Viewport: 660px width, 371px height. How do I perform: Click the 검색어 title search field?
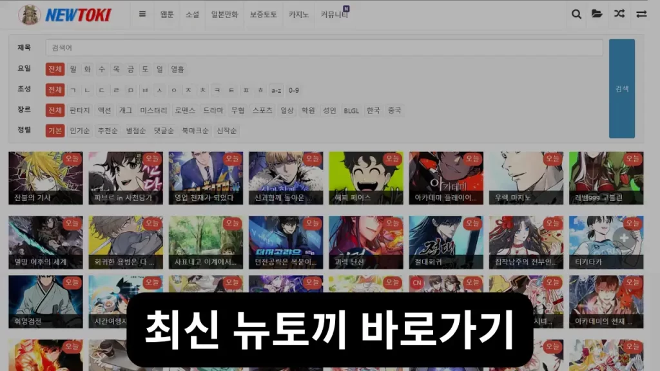(324, 48)
